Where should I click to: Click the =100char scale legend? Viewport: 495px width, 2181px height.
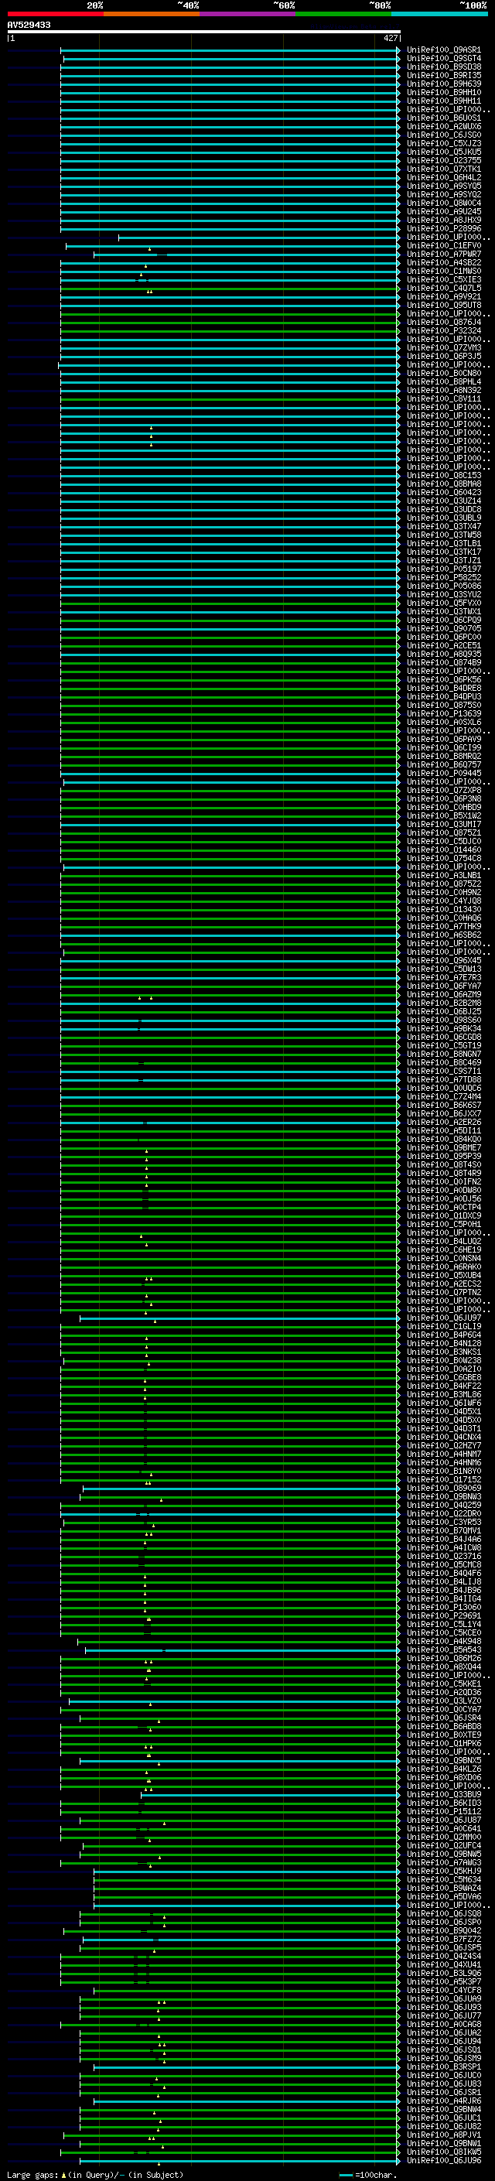(367, 2174)
